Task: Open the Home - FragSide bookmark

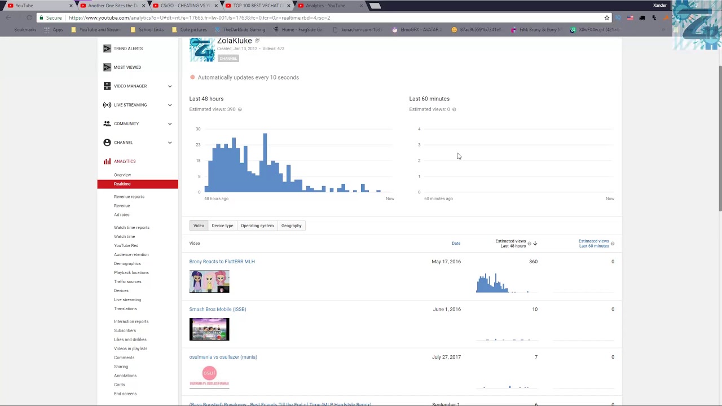Action: tap(298, 30)
